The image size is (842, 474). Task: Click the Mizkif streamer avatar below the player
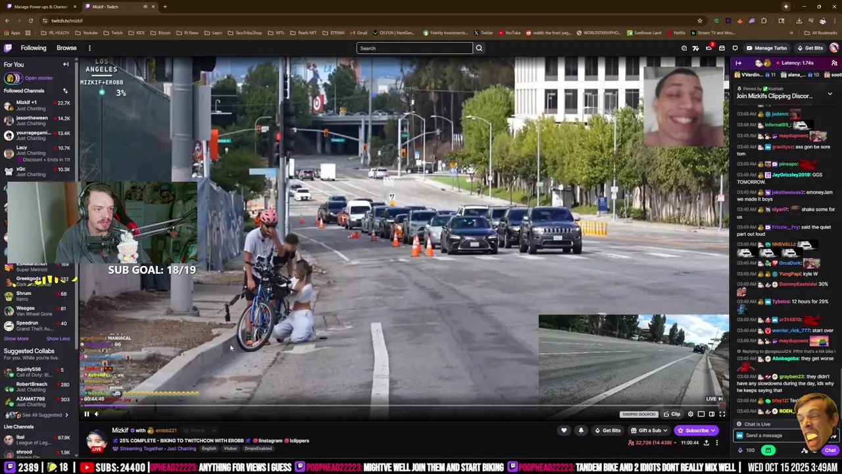(97, 440)
